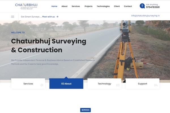Open the hamburger menu icon
This screenshot has width=170, height=113.
[x=12, y=17]
